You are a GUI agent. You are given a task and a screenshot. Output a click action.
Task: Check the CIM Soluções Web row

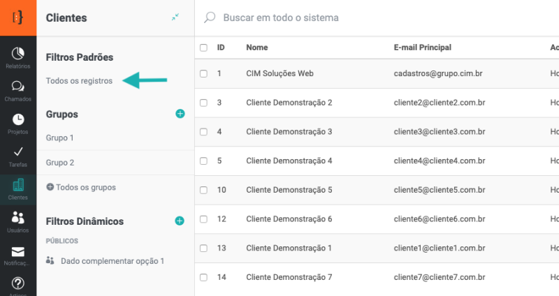click(203, 73)
